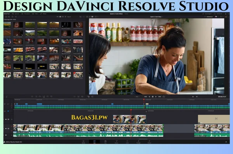Click the beige marker clip on upper timeline
This screenshot has height=154, width=233.
click(147, 104)
